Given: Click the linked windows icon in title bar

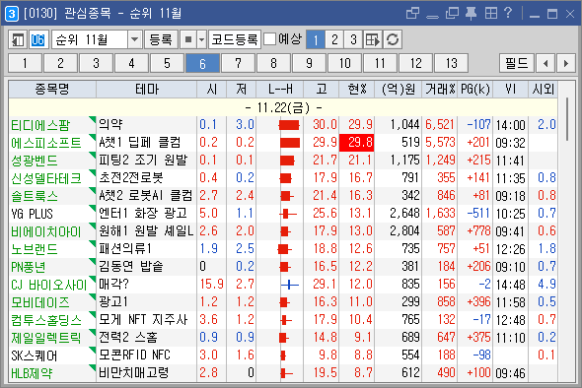Looking at the screenshot, I should [412, 14].
